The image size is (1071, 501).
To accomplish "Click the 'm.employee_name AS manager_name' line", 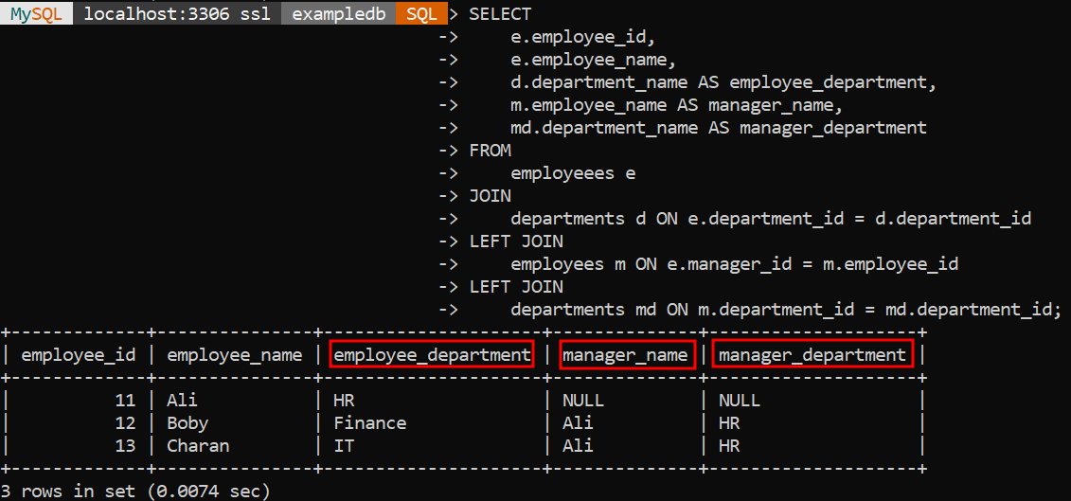I will click(x=676, y=105).
